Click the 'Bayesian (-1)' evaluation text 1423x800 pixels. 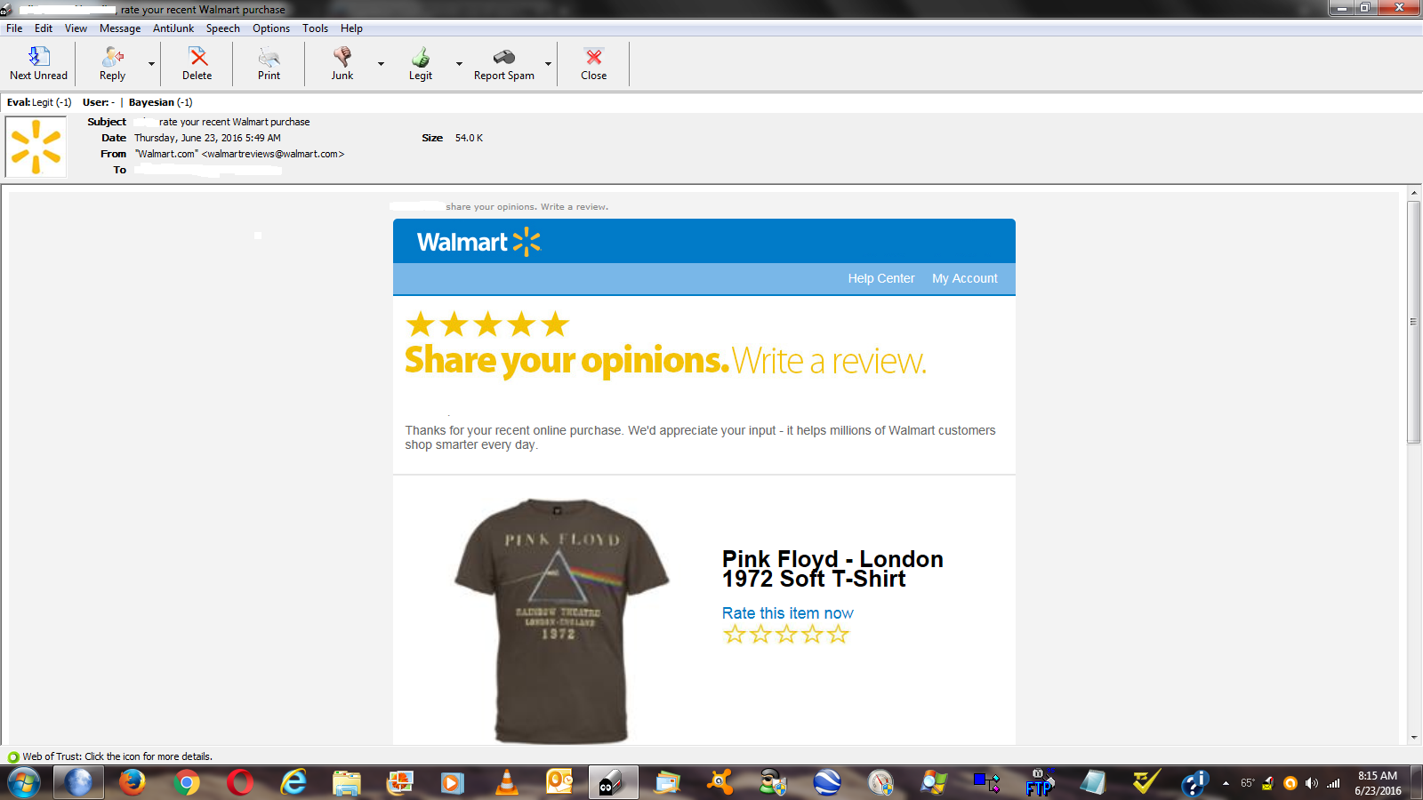[160, 102]
